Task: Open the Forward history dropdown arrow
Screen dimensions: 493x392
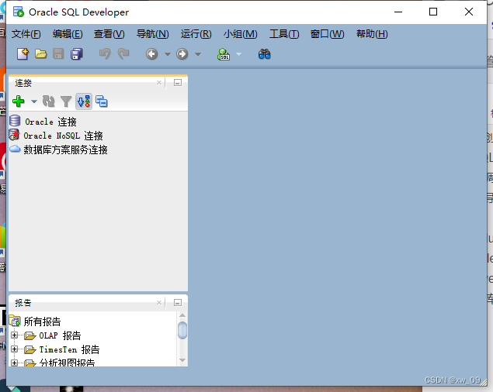Action: pos(198,54)
